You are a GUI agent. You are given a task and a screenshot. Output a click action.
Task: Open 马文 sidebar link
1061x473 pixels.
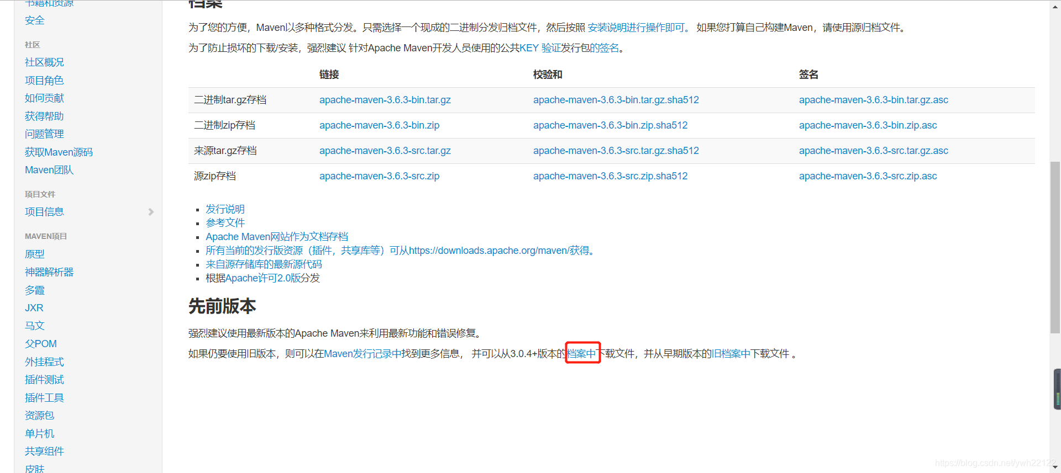(x=34, y=326)
